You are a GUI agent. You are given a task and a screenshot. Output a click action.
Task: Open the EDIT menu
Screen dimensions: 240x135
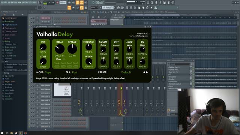point(6,3)
